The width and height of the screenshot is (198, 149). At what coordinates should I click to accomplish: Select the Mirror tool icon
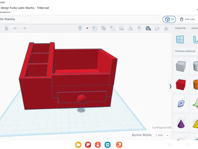130,28
